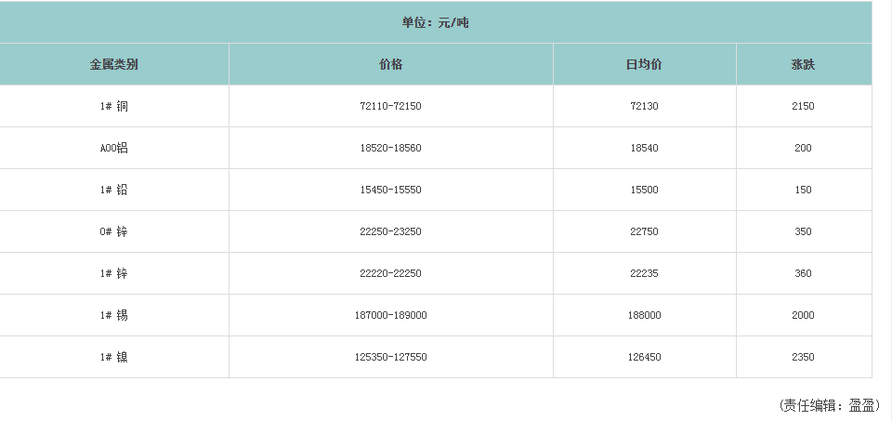Select the 187000-189000 price cell
The height and width of the screenshot is (421, 892).
[391, 316]
